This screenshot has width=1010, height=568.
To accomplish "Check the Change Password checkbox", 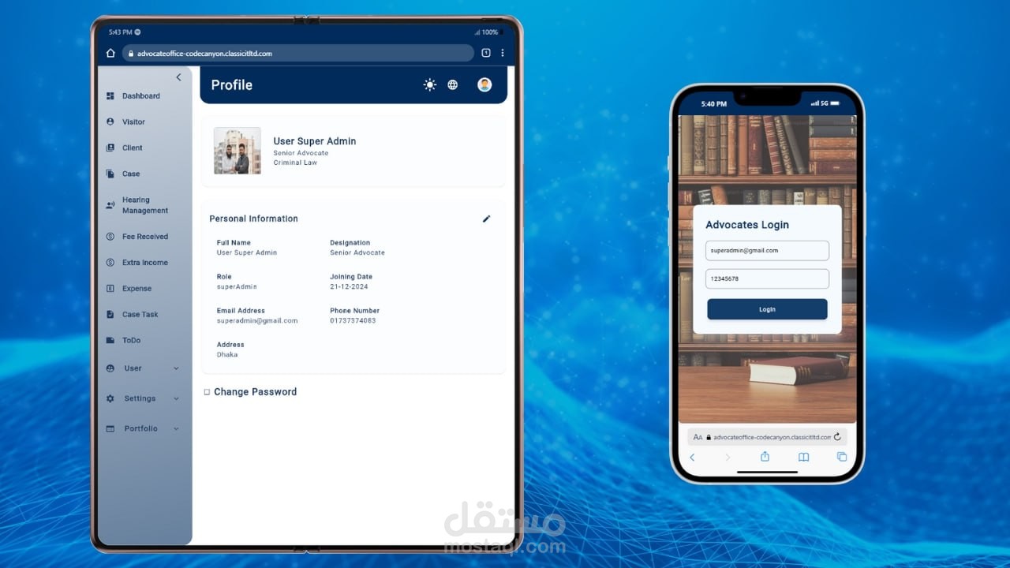I will pos(207,392).
